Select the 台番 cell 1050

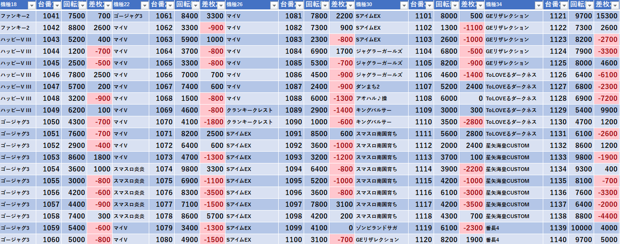point(49,122)
